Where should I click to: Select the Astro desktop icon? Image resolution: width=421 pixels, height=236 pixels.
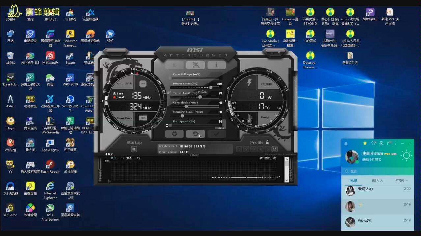coord(10,101)
